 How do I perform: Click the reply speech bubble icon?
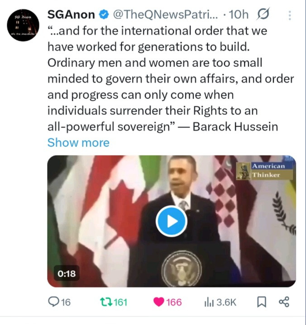click(53, 302)
